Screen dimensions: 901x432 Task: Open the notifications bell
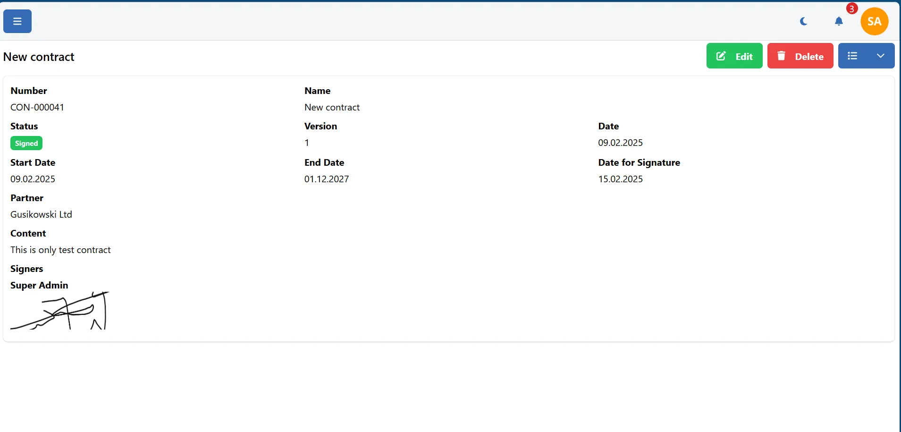point(839,21)
